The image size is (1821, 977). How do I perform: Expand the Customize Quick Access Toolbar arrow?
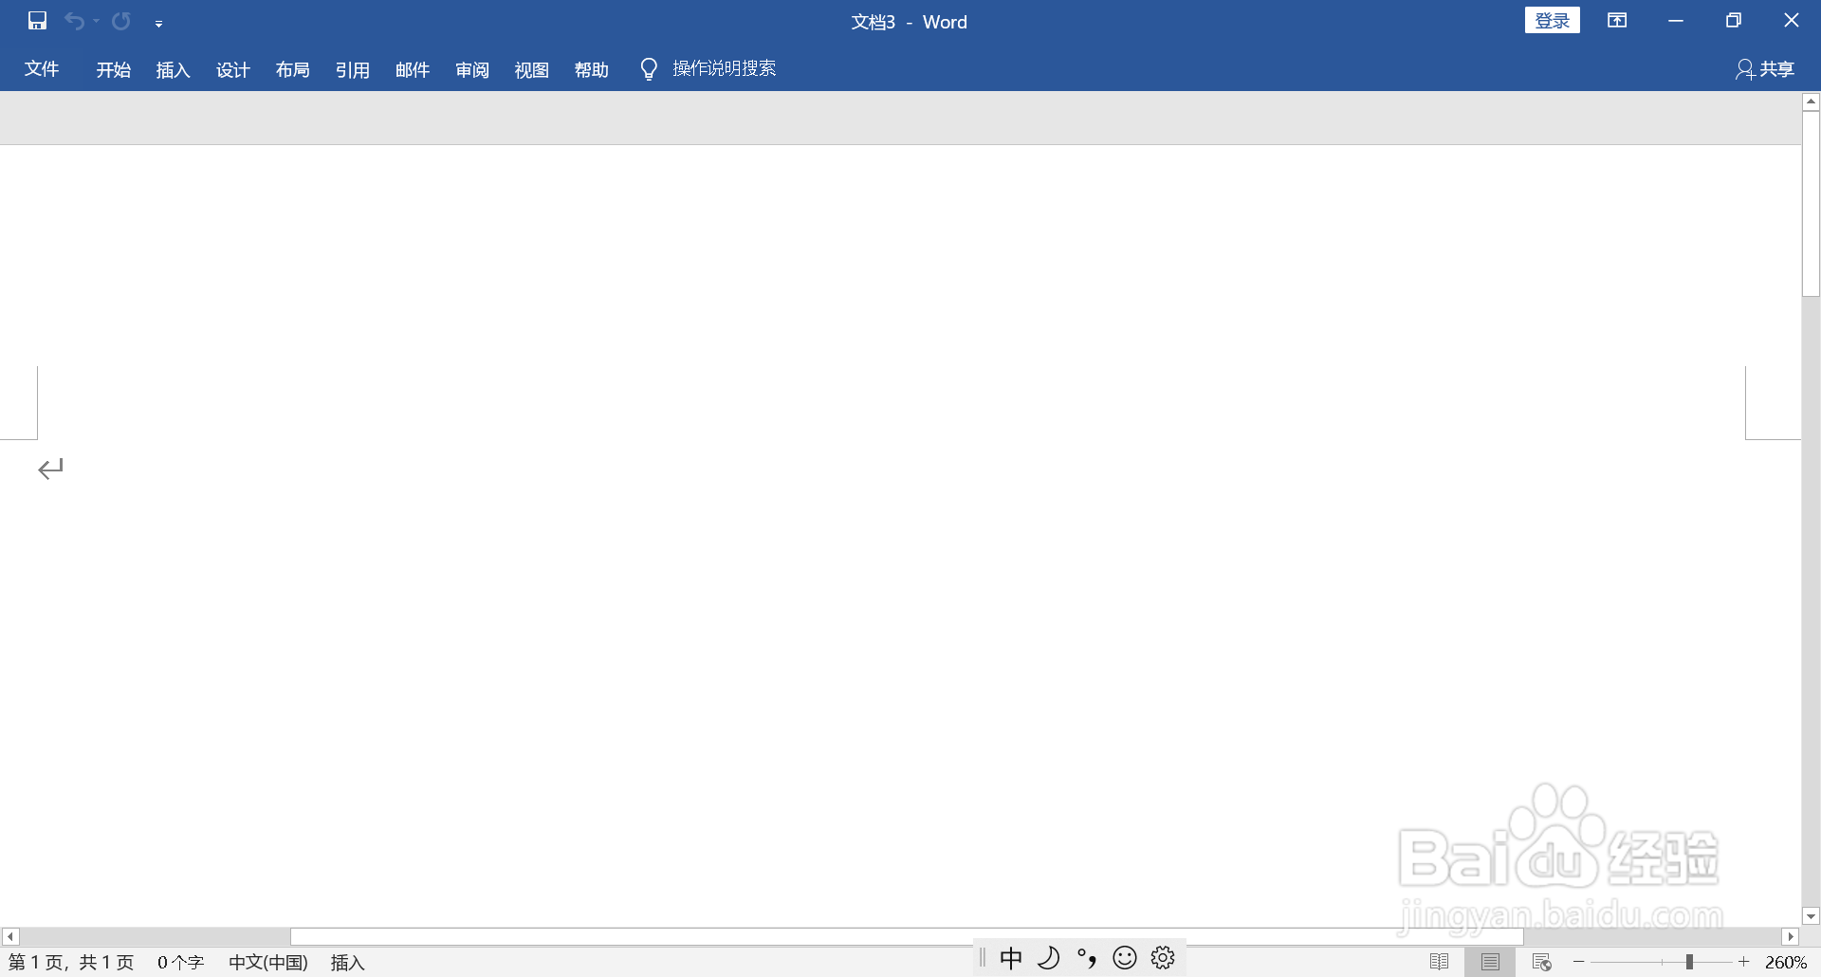pos(158,23)
